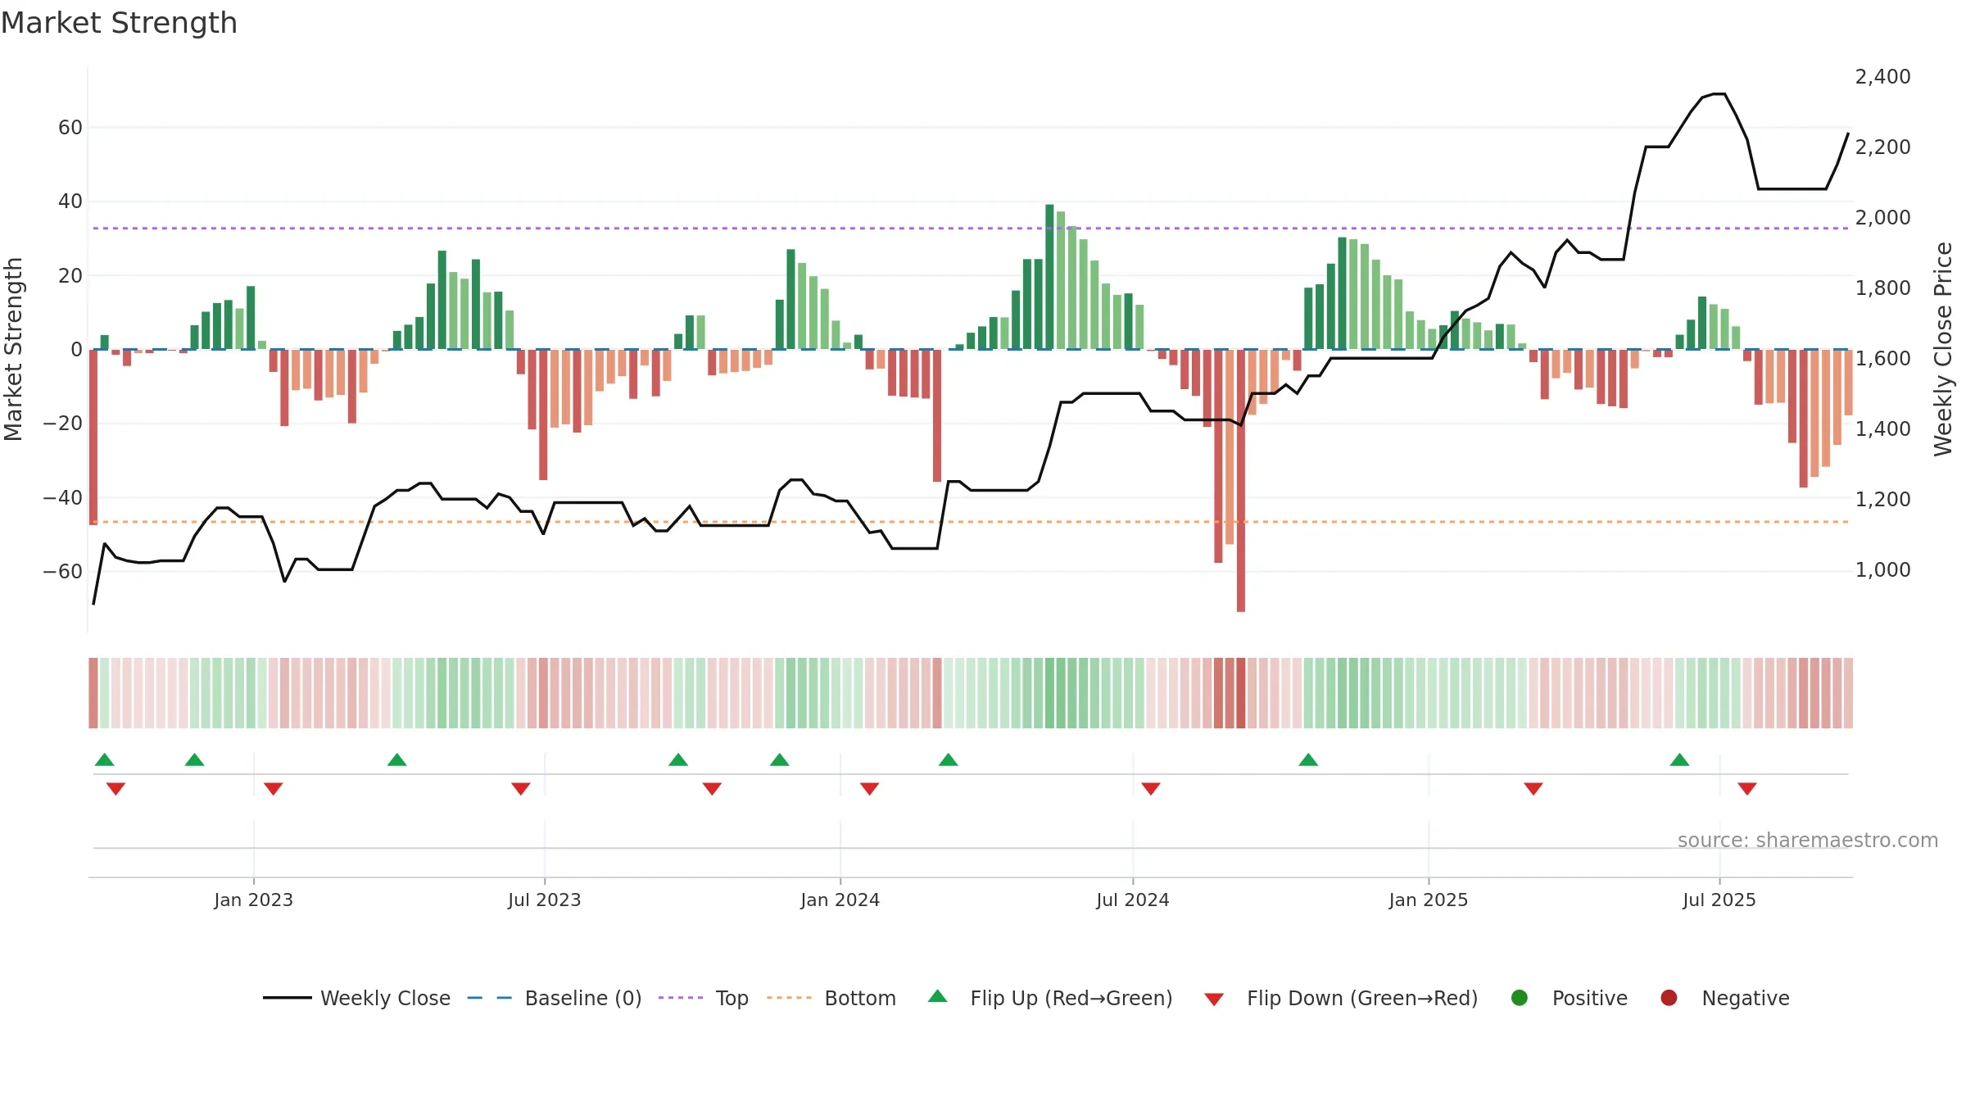Click the Weekly Close Price axis title

point(1943,349)
